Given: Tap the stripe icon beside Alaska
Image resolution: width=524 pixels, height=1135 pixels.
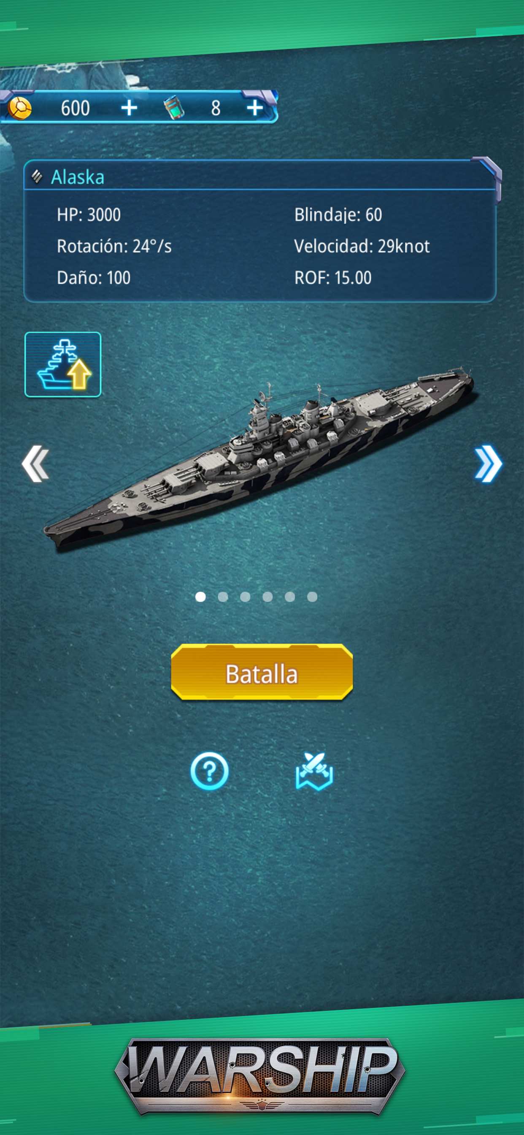Looking at the screenshot, I should click(x=37, y=176).
